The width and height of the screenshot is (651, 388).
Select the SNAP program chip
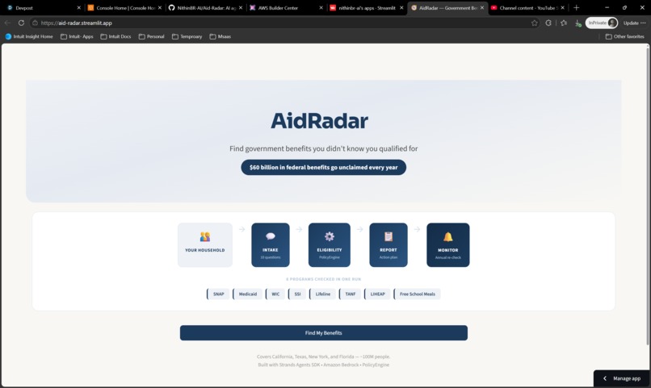tap(218, 294)
